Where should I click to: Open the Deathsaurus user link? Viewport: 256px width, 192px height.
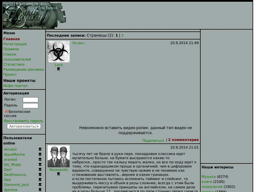(15, 175)
